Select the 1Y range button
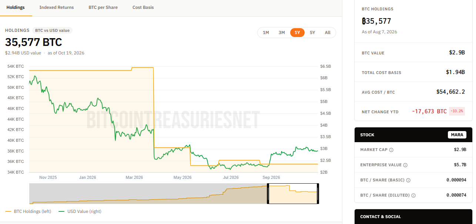The width and height of the screenshot is (476, 224). pyautogui.click(x=297, y=33)
